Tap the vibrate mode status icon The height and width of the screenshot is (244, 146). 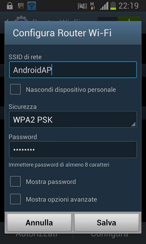pyautogui.click(x=82, y=6)
